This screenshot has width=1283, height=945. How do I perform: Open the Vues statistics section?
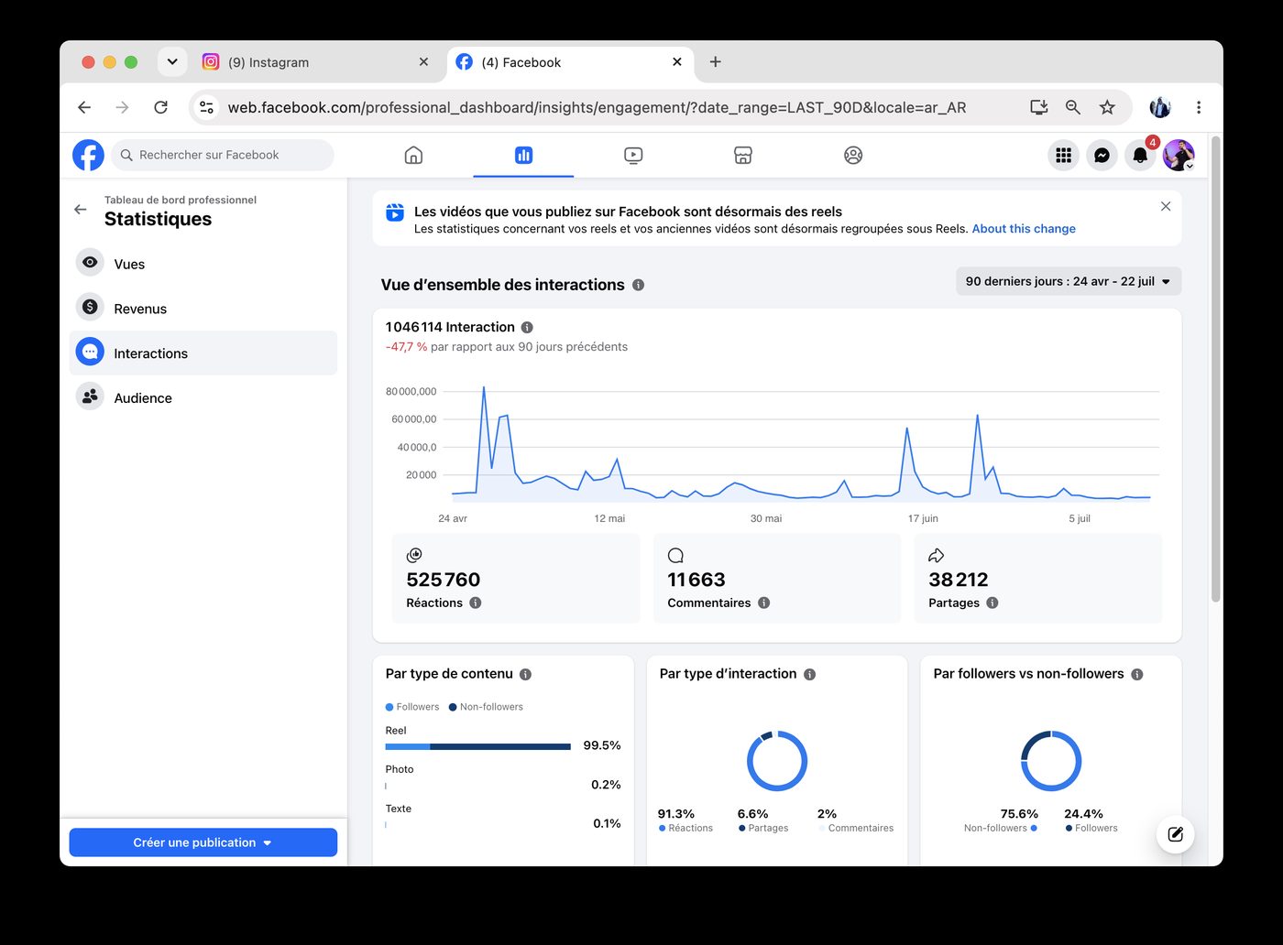click(x=203, y=264)
